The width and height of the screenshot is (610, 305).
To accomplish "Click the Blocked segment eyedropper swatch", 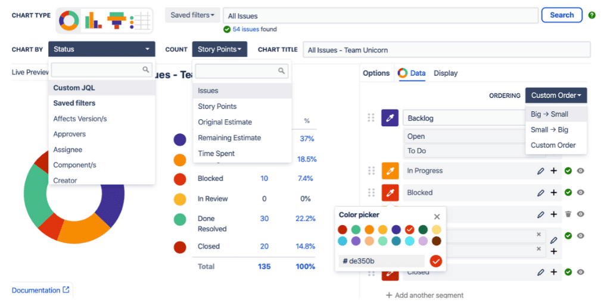I will [x=390, y=192].
